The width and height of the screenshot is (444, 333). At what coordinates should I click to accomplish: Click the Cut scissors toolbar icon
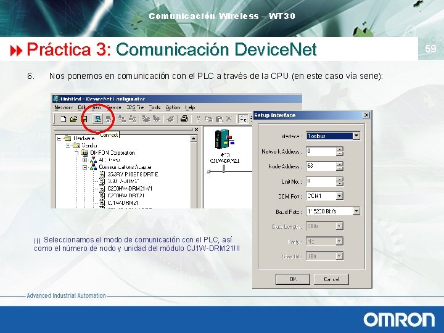pyautogui.click(x=199, y=119)
